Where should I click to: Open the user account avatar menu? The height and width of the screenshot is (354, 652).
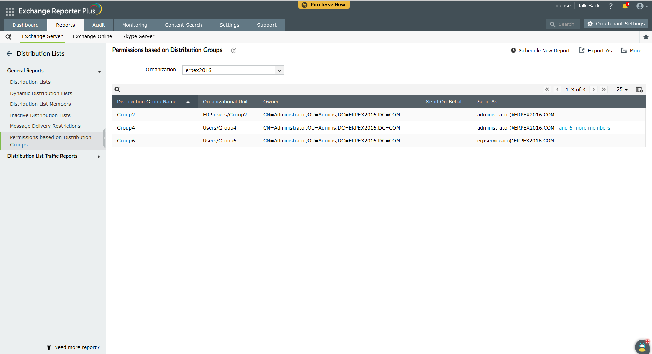click(642, 6)
